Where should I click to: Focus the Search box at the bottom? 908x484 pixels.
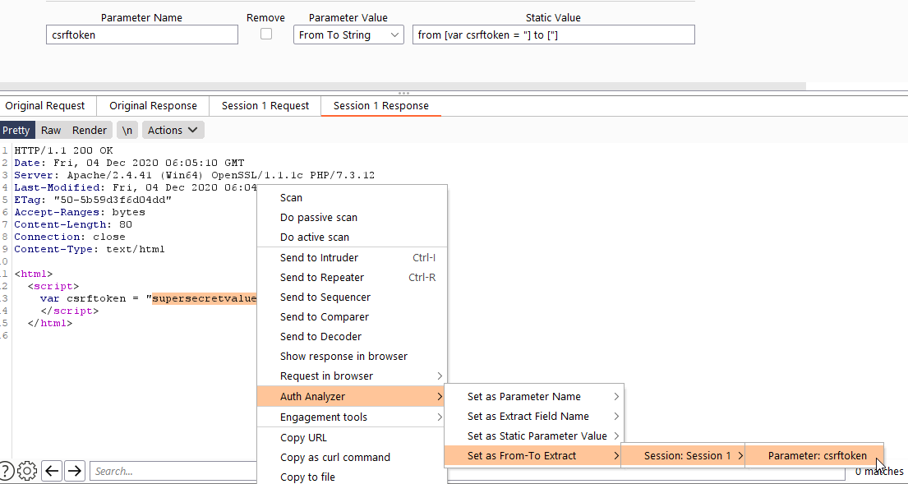(173, 472)
